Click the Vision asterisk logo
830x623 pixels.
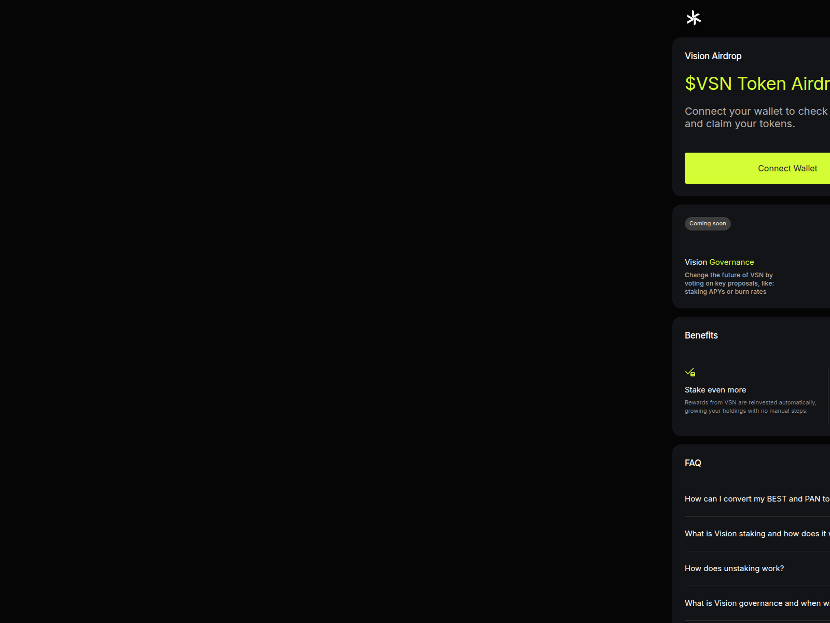click(693, 17)
